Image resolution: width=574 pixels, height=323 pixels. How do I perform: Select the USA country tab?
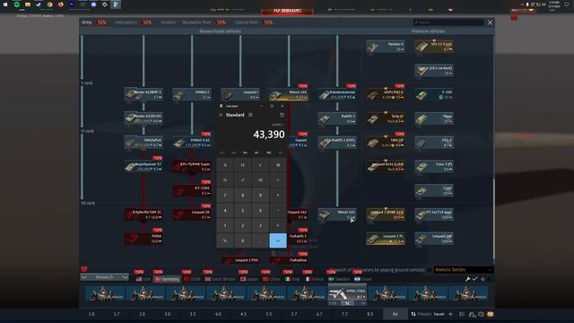click(x=143, y=279)
